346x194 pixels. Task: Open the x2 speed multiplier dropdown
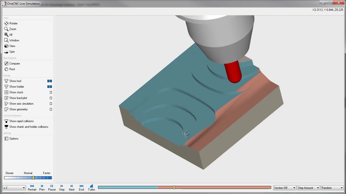(14, 188)
